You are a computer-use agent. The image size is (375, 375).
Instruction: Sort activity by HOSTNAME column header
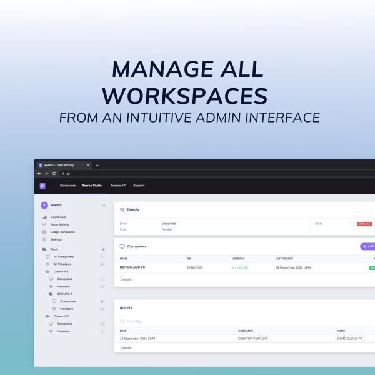pos(246,331)
